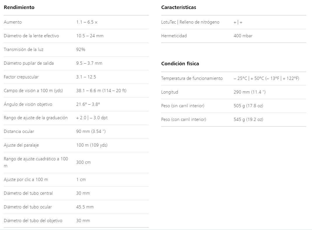The image size is (312, 230).
Task: Click the 1.1 – 6.5 × magnification value
Action: 87,22
